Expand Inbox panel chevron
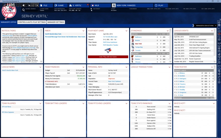This screenshot has width=221, height=138. point(83,31)
